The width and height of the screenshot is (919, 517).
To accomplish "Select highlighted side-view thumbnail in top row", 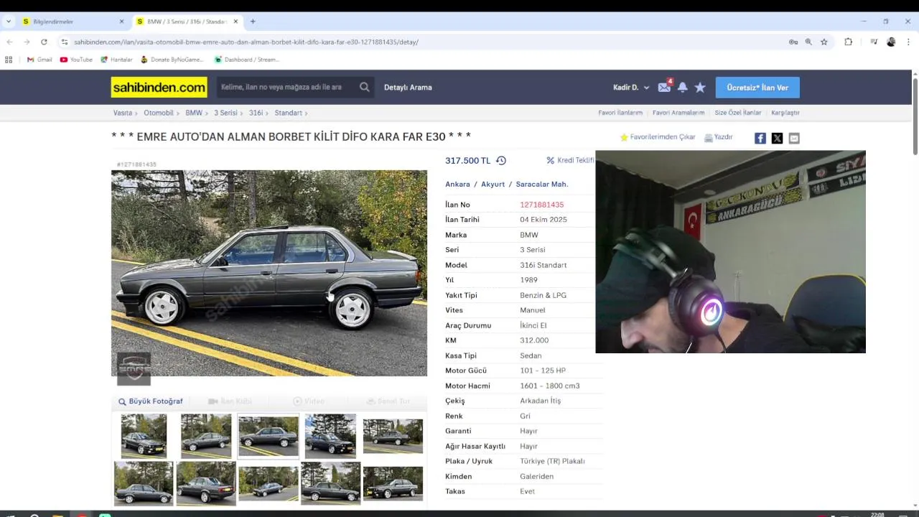I will coord(269,435).
